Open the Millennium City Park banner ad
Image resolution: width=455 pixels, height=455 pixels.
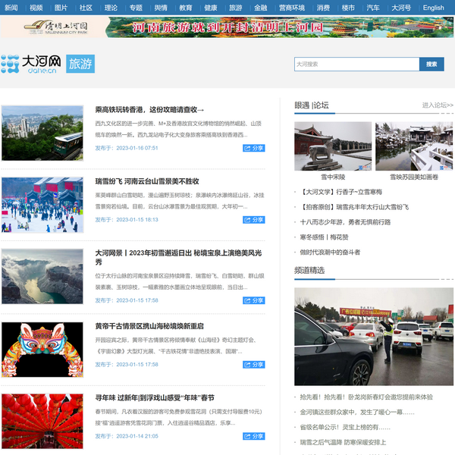tap(227, 27)
